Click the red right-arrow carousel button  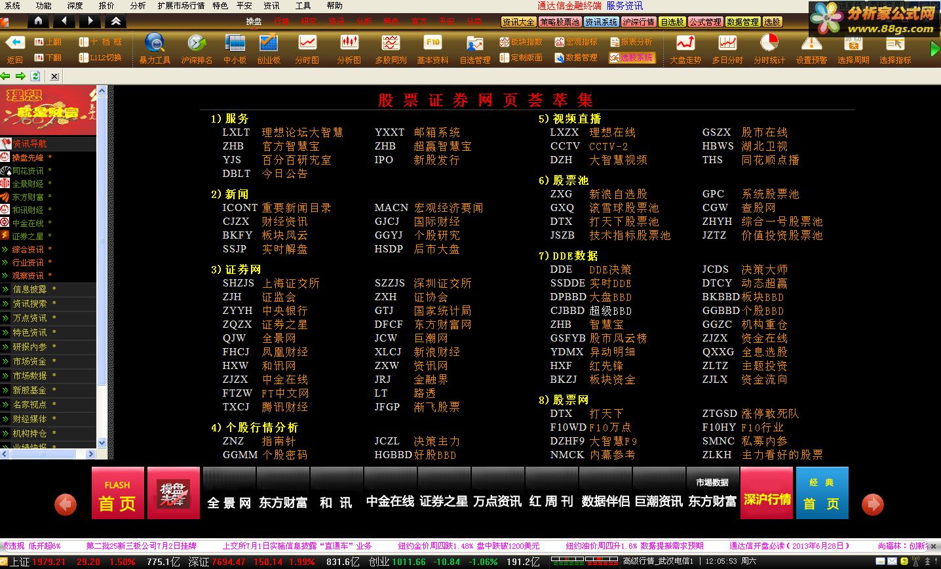click(872, 503)
